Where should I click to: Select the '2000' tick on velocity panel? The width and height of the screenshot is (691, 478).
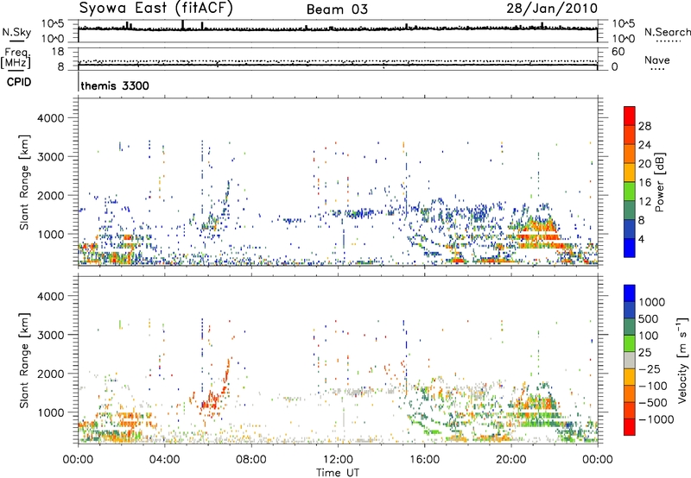coord(50,374)
